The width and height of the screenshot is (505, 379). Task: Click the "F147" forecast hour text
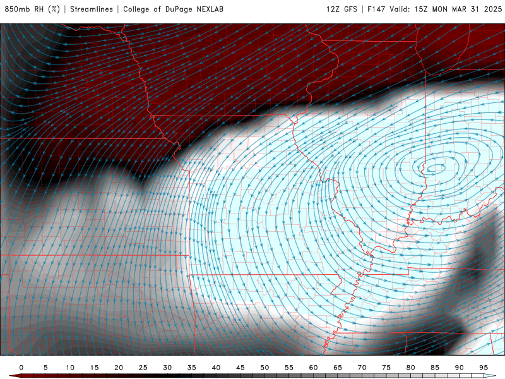(x=376, y=9)
